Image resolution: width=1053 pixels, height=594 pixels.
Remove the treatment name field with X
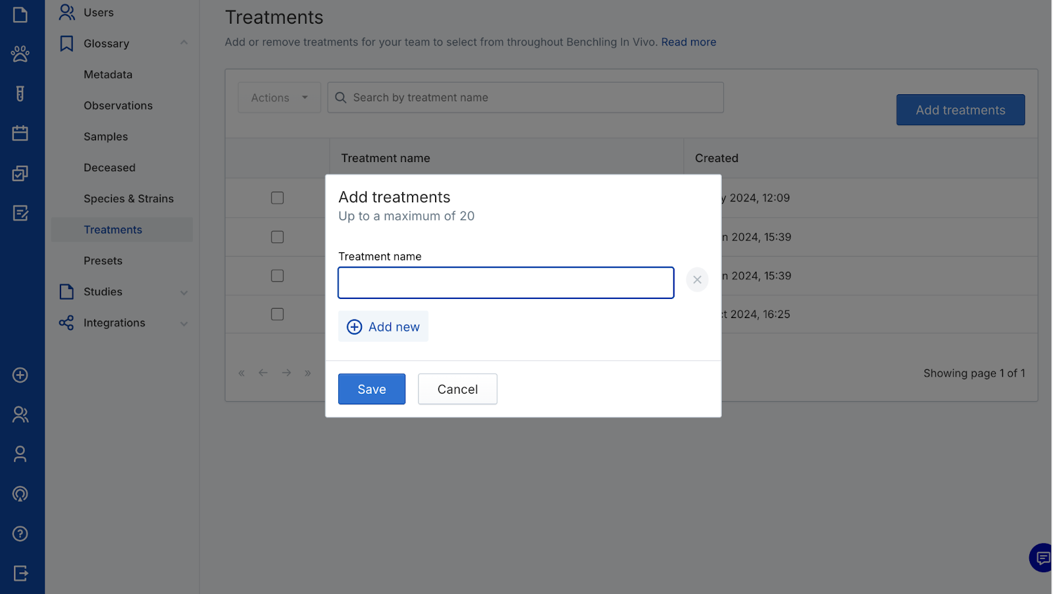(697, 280)
